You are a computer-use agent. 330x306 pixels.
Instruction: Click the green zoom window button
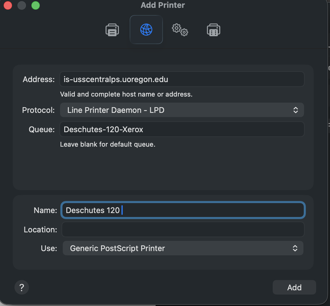[x=35, y=5]
